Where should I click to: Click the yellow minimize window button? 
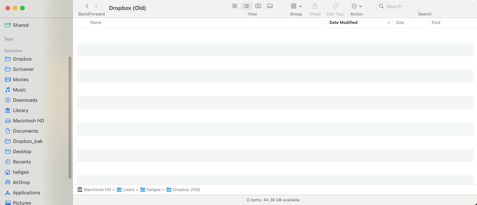15,8
